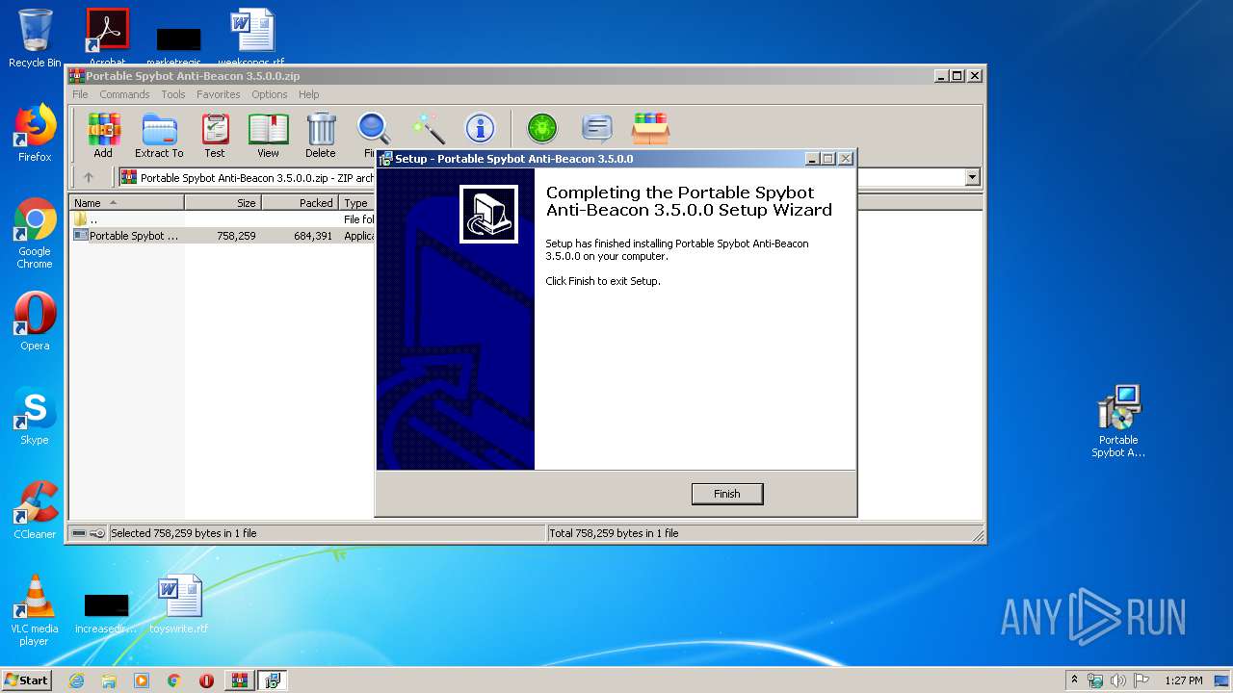Viewport: 1233px width, 693px height.
Task: Open the weeksongs.rtf desktop document
Action: (251, 38)
